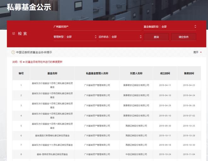Click the 私募基金管理人名称 column header

(x=97, y=73)
